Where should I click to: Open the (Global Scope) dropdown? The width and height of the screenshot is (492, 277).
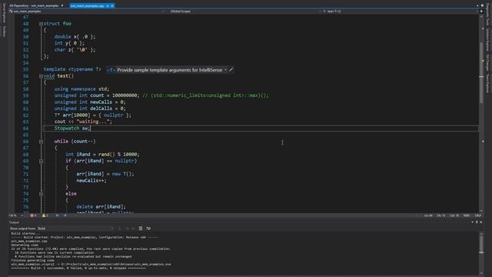point(245,12)
